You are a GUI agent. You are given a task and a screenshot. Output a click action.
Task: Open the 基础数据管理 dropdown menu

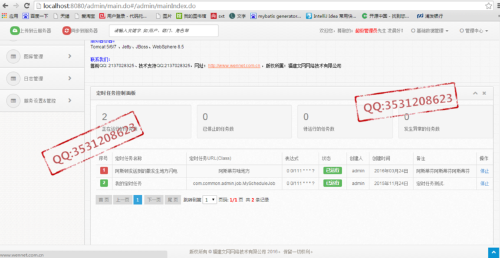tap(430, 31)
